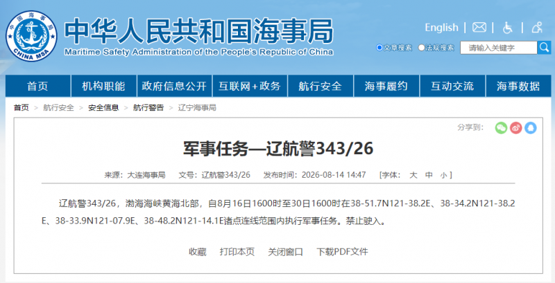
Task: Set font size to 中
Action: tap(429, 174)
